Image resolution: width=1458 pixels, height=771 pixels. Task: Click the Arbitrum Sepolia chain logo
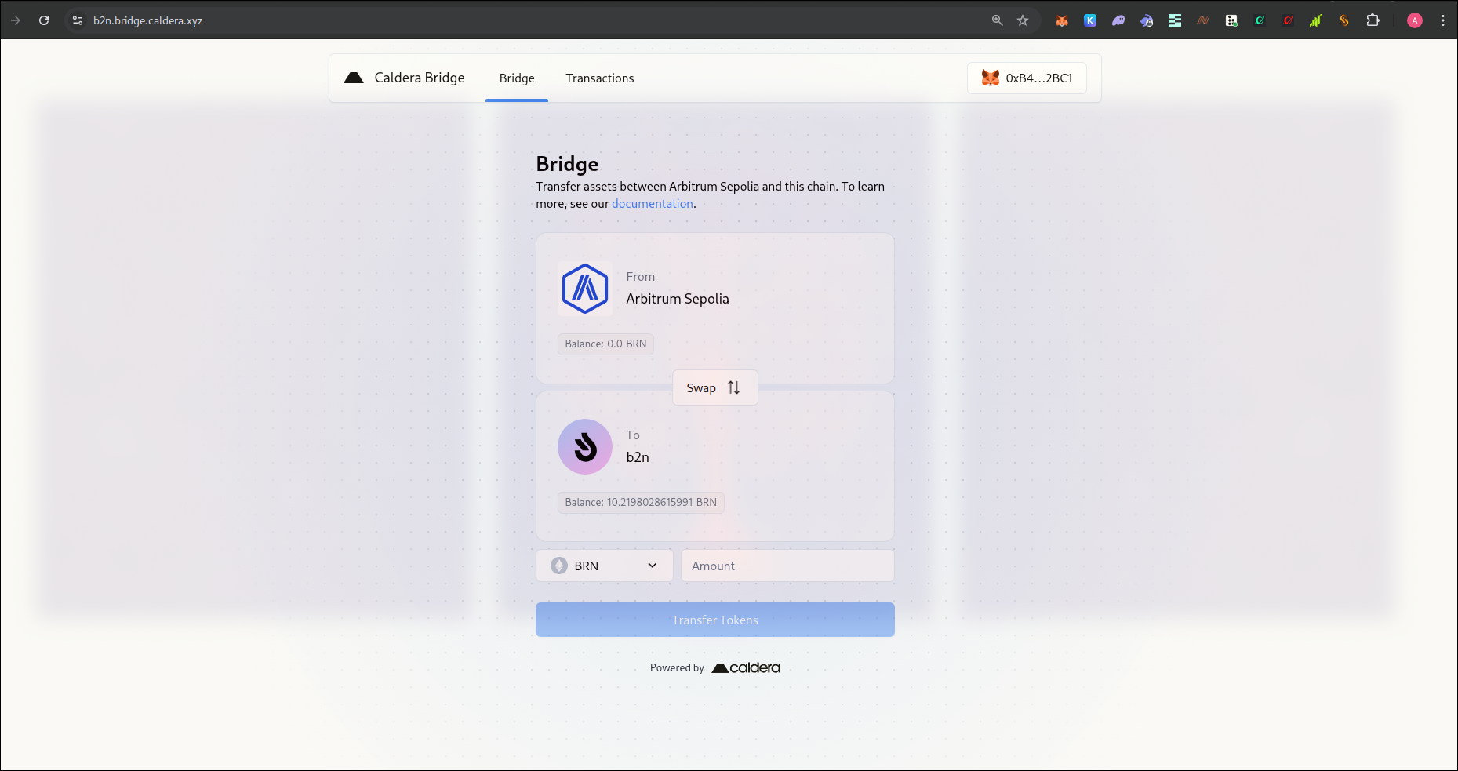585,289
